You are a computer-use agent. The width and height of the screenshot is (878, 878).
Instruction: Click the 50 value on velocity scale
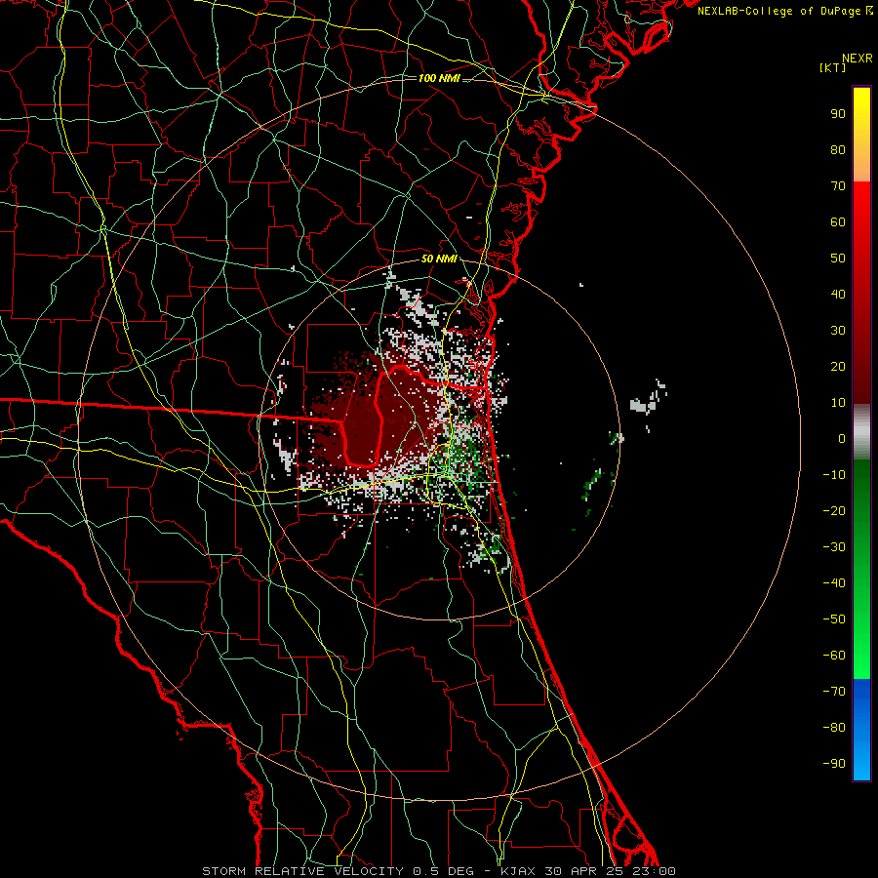pos(838,259)
